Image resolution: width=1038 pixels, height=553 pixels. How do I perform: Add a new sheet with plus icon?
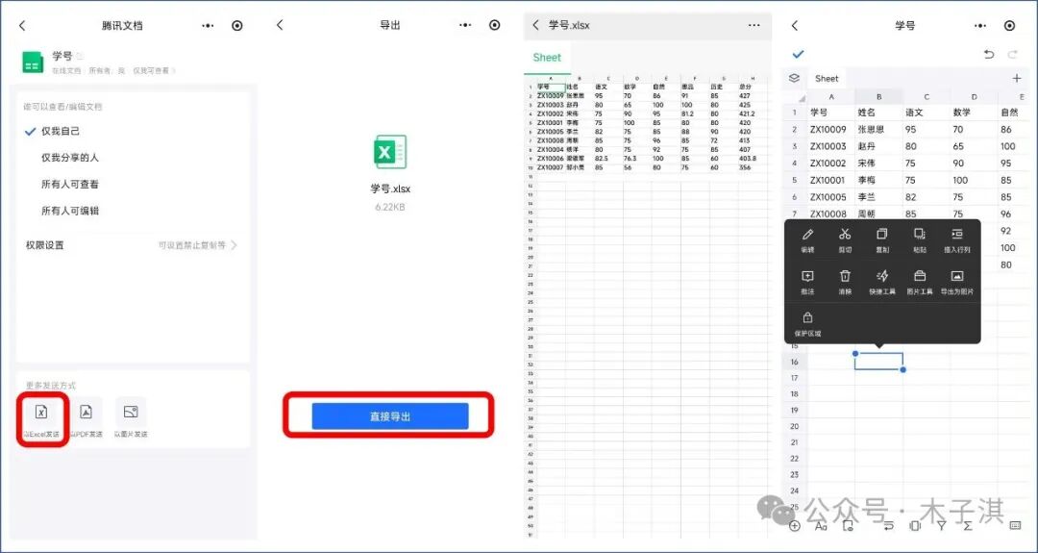coord(1017,78)
